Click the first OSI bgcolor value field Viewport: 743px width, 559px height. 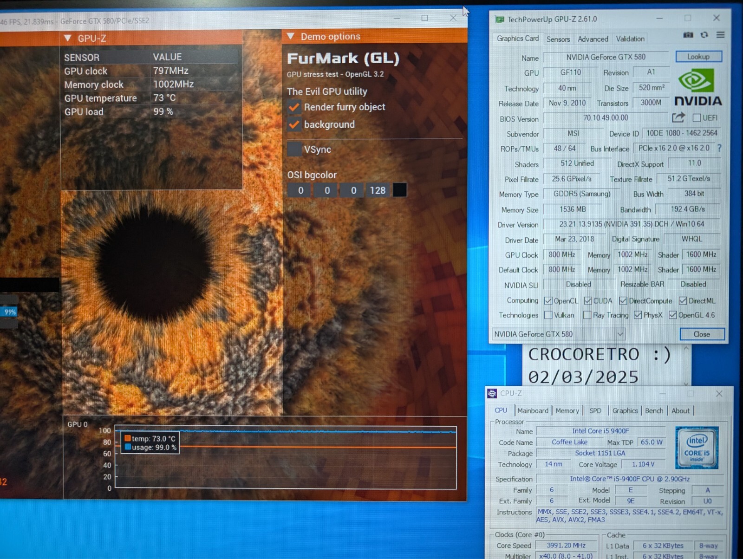tap(300, 190)
